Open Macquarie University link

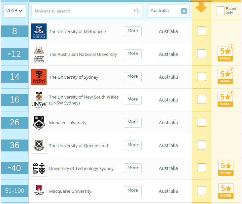[x=70, y=191]
